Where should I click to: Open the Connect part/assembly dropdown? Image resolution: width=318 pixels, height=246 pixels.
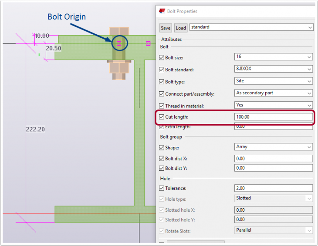274,93
